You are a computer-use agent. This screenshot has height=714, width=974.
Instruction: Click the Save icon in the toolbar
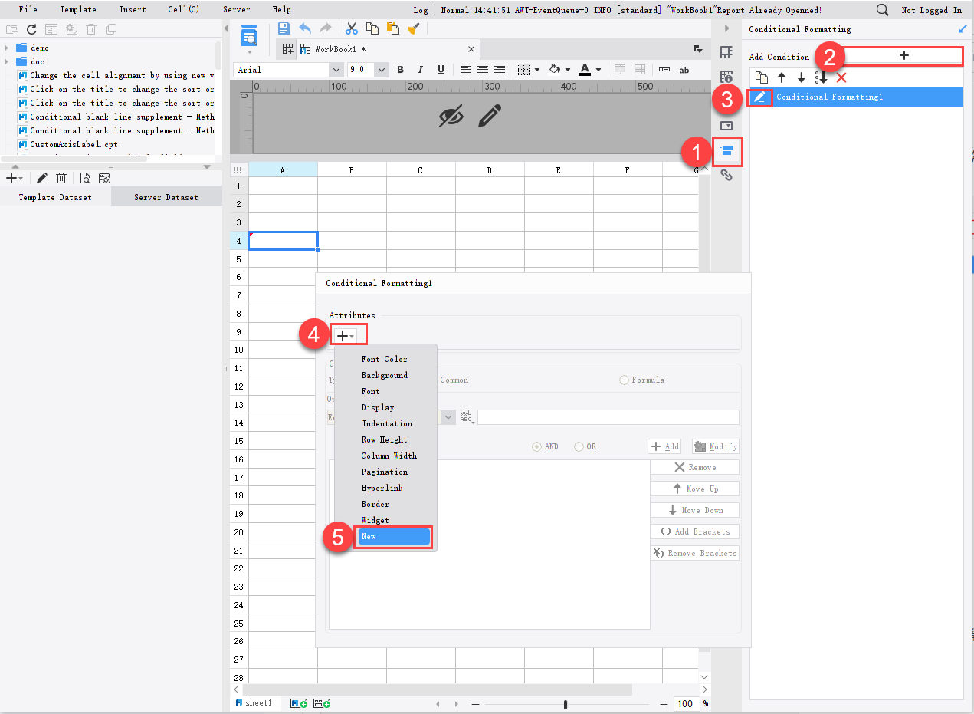[284, 28]
